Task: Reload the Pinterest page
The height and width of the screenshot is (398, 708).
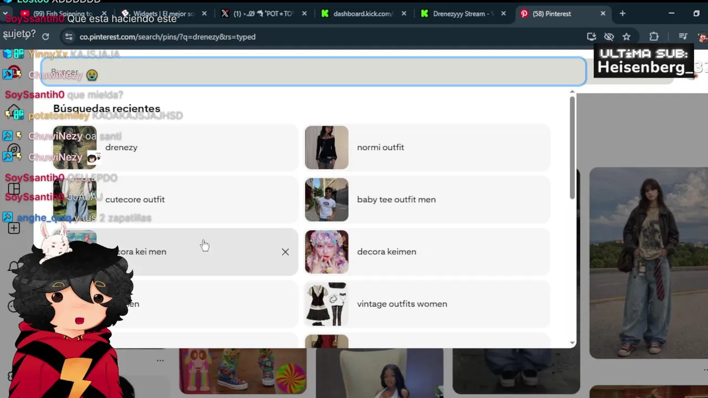Action: pyautogui.click(x=45, y=36)
